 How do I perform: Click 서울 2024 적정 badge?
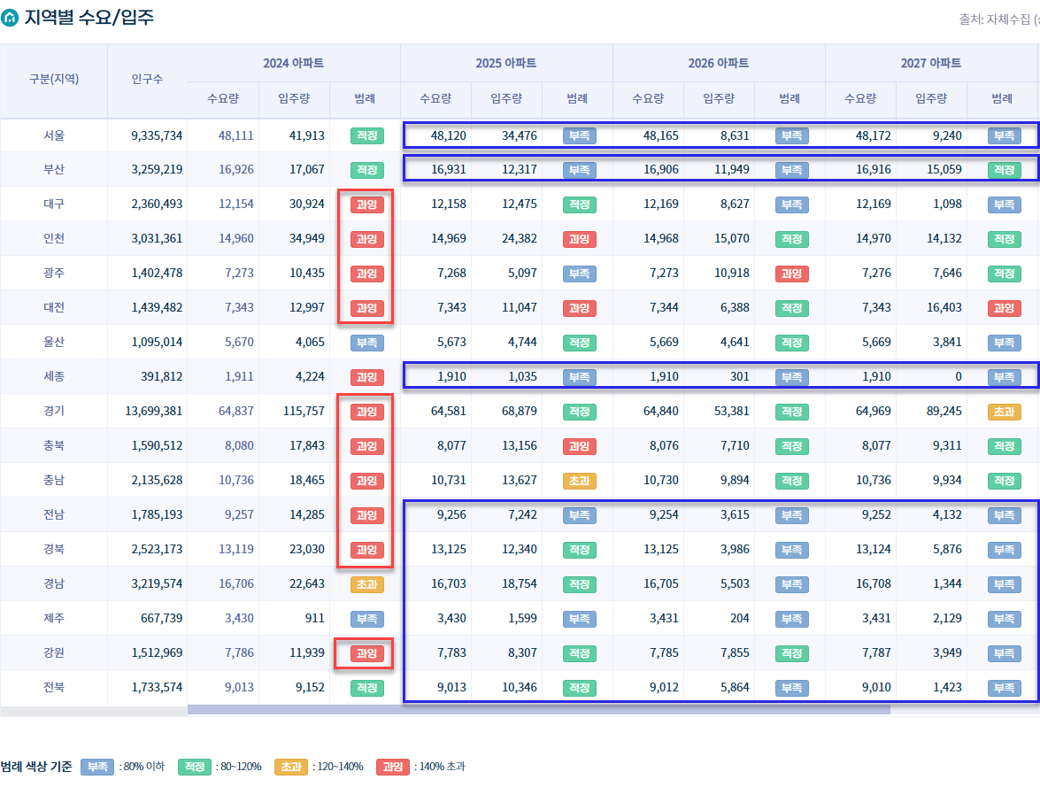coord(366,135)
